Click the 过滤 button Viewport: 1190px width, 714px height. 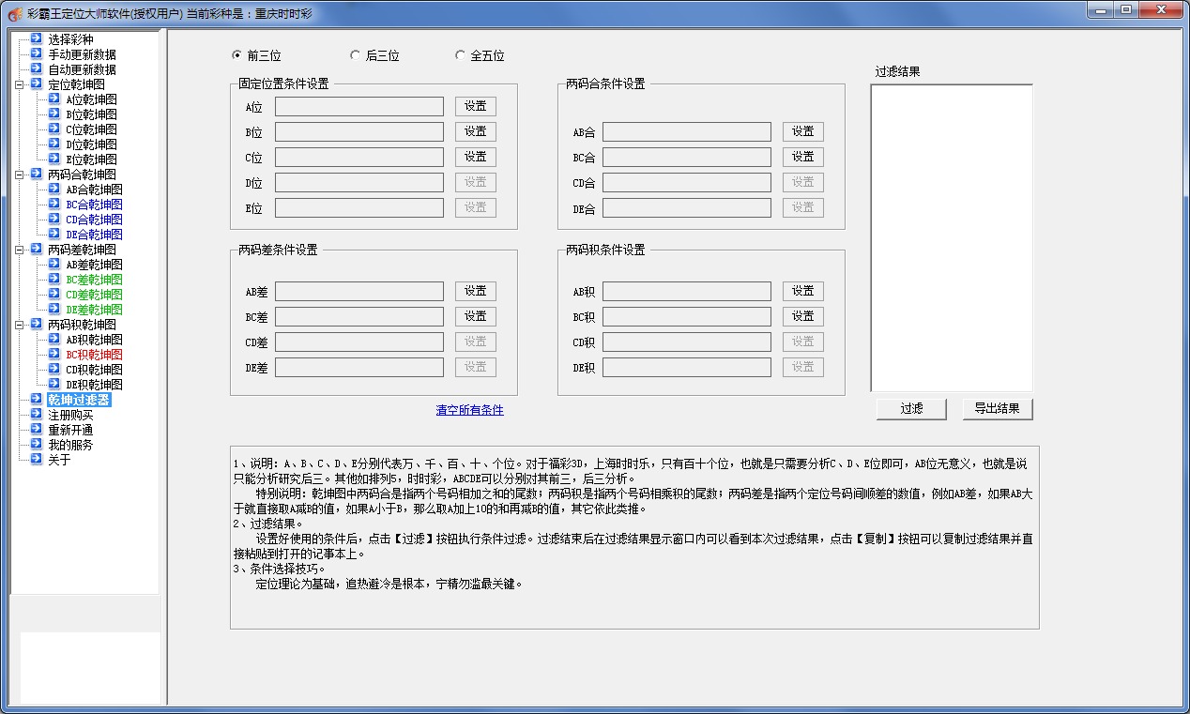[x=911, y=409]
